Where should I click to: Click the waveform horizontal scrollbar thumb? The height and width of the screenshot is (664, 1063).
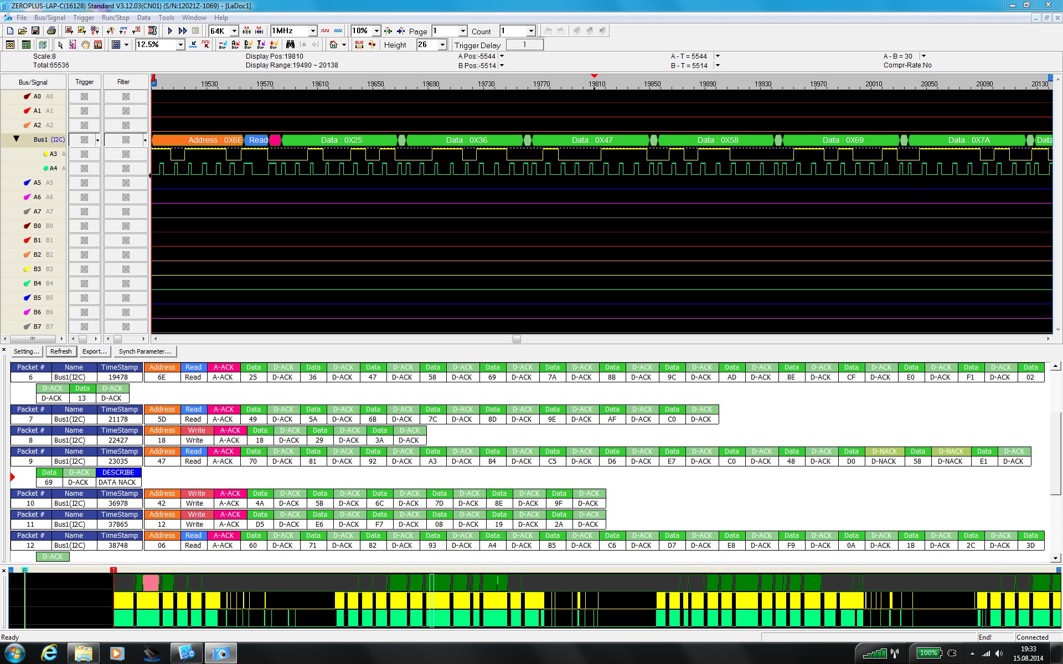517,339
